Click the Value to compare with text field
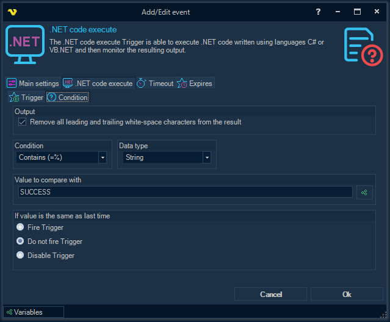This screenshot has width=390, height=322. coord(186,192)
